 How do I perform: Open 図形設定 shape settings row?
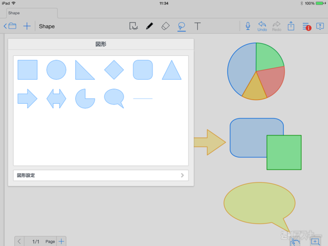tap(101, 175)
